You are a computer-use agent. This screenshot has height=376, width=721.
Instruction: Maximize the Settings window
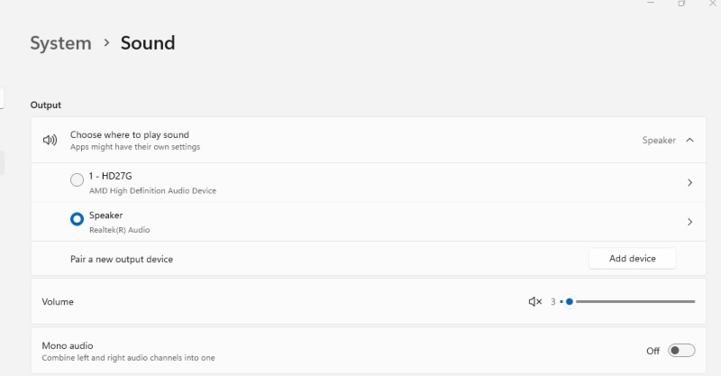click(682, 4)
